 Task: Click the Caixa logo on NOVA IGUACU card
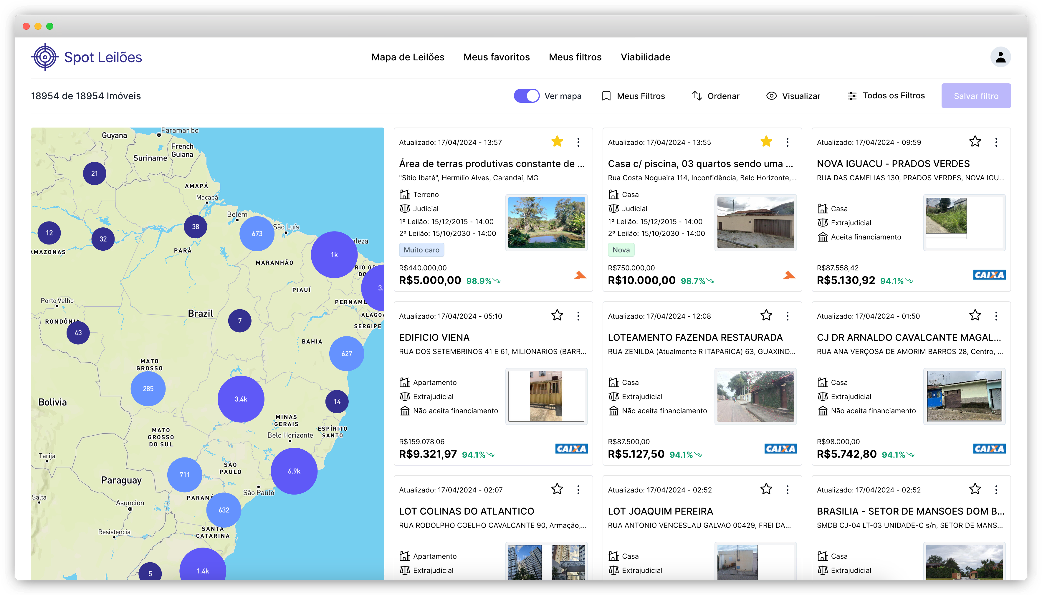pyautogui.click(x=989, y=275)
